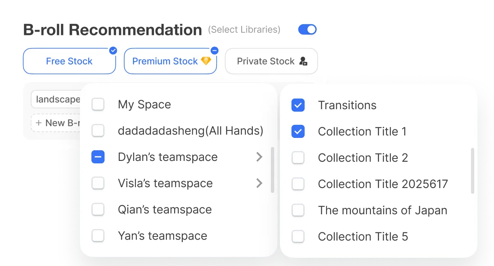Uncheck Collection Title 1
Image resolution: width=494 pixels, height=266 pixels.
(x=298, y=131)
